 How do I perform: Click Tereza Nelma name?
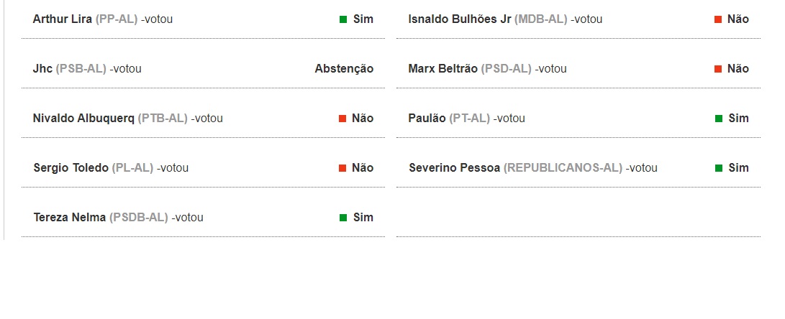pyautogui.click(x=70, y=218)
